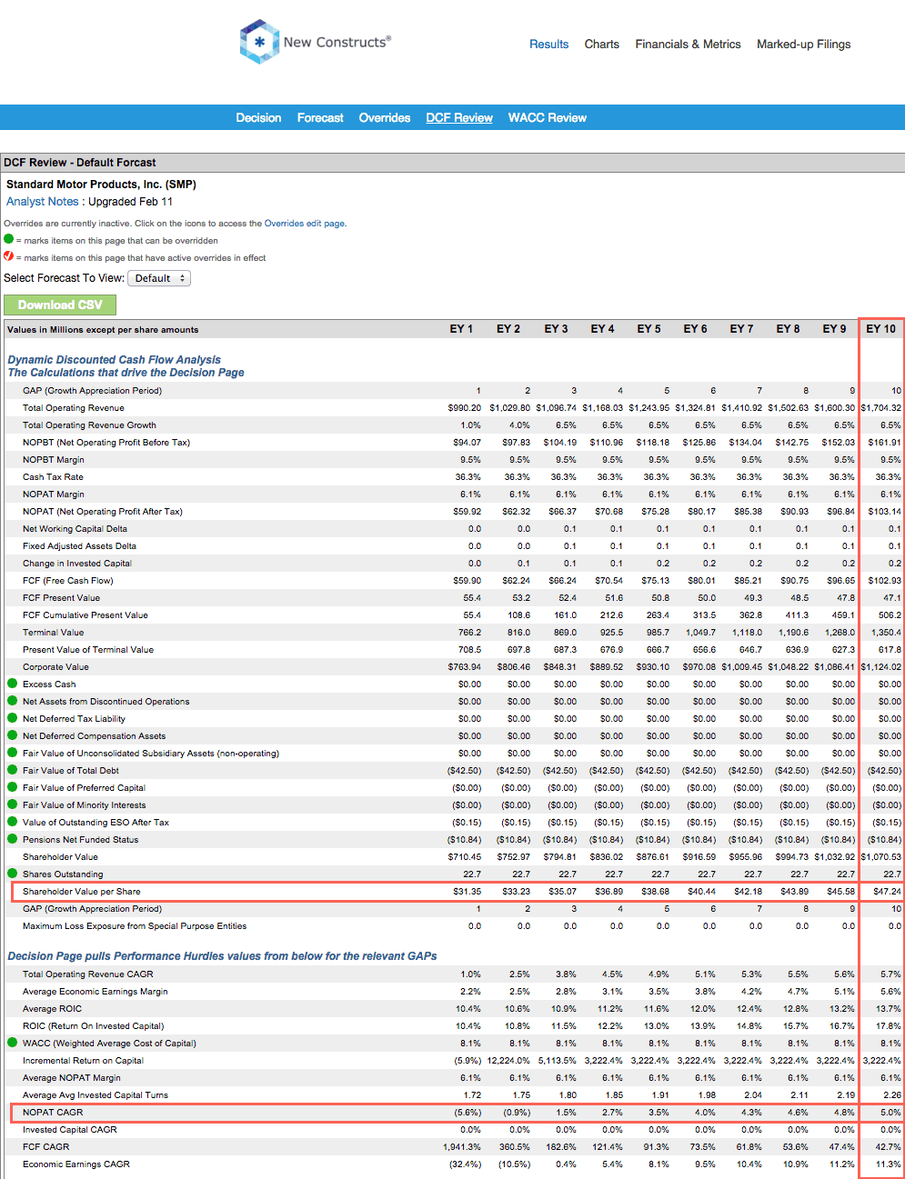Screen dimensions: 905x1179
Task: Click the Download CSV button
Action: 59,305
